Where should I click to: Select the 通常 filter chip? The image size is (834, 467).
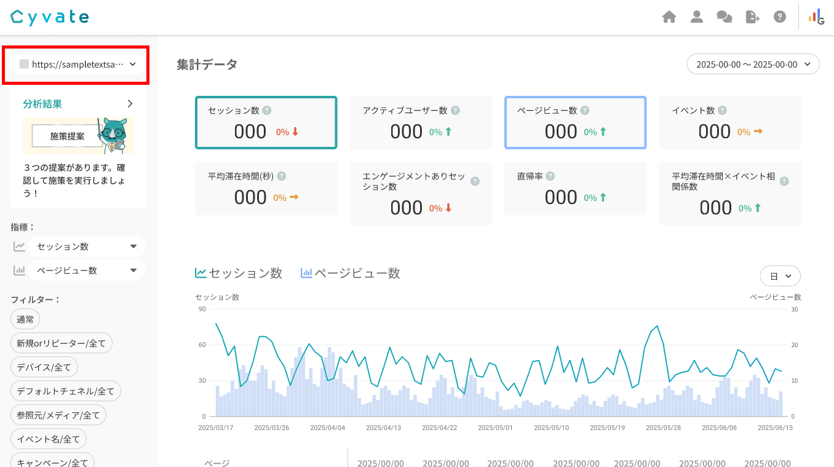point(25,319)
